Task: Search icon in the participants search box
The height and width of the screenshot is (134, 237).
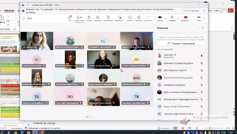Action: tap(202, 37)
